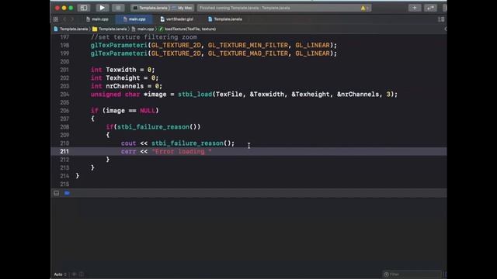Open the vertShader.glsl tab

[x=177, y=19]
